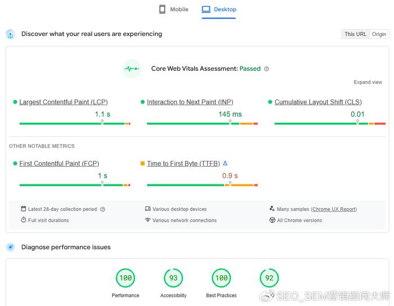Click the TTFB experimental flask icon

(225, 164)
